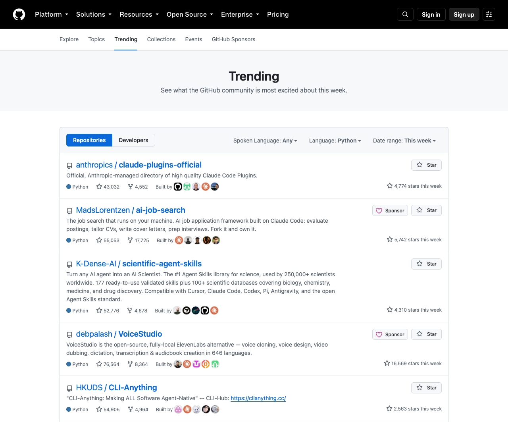508x422 pixels.
Task: Open the anthropics / claude-plugins-official repository link
Action: [139, 165]
